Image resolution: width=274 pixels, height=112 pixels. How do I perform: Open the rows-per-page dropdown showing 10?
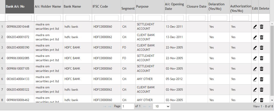coord(161,106)
